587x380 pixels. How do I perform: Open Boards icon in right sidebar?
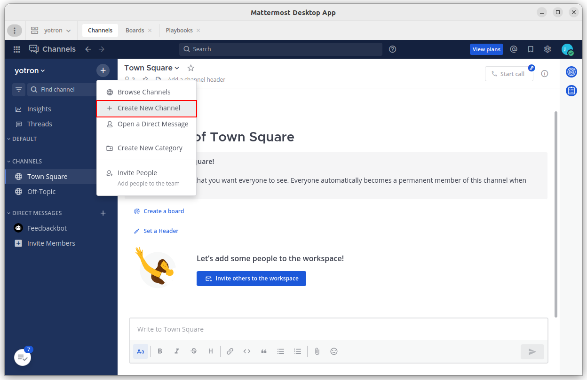click(571, 72)
